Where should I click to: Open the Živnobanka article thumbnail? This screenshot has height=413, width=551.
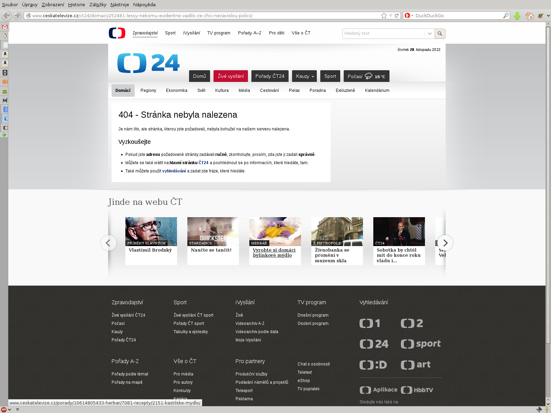point(337,231)
